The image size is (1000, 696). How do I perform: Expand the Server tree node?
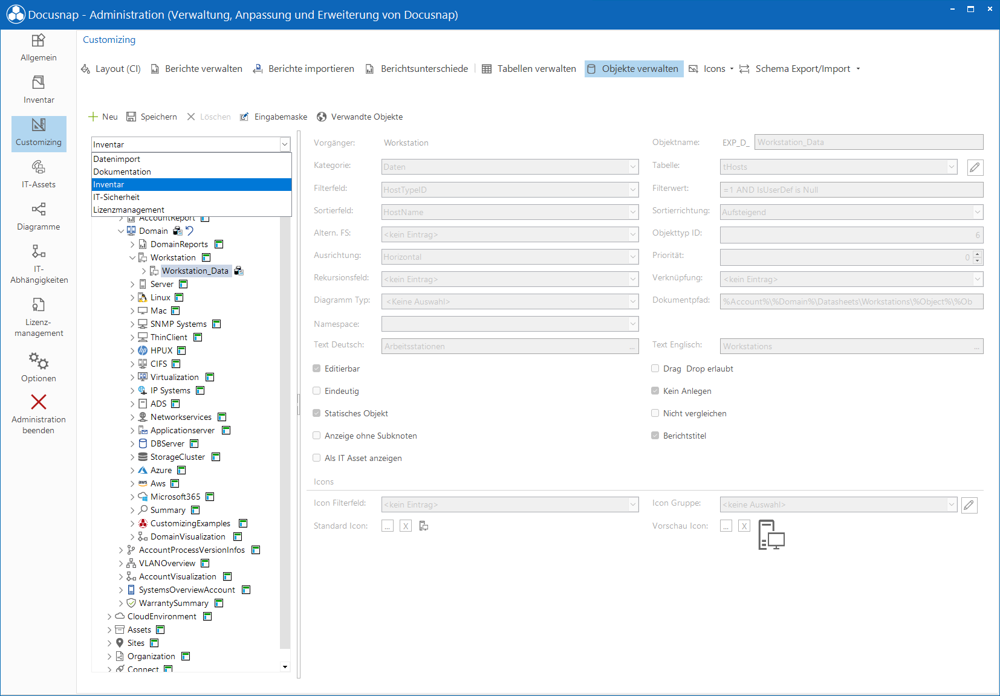[x=132, y=285]
